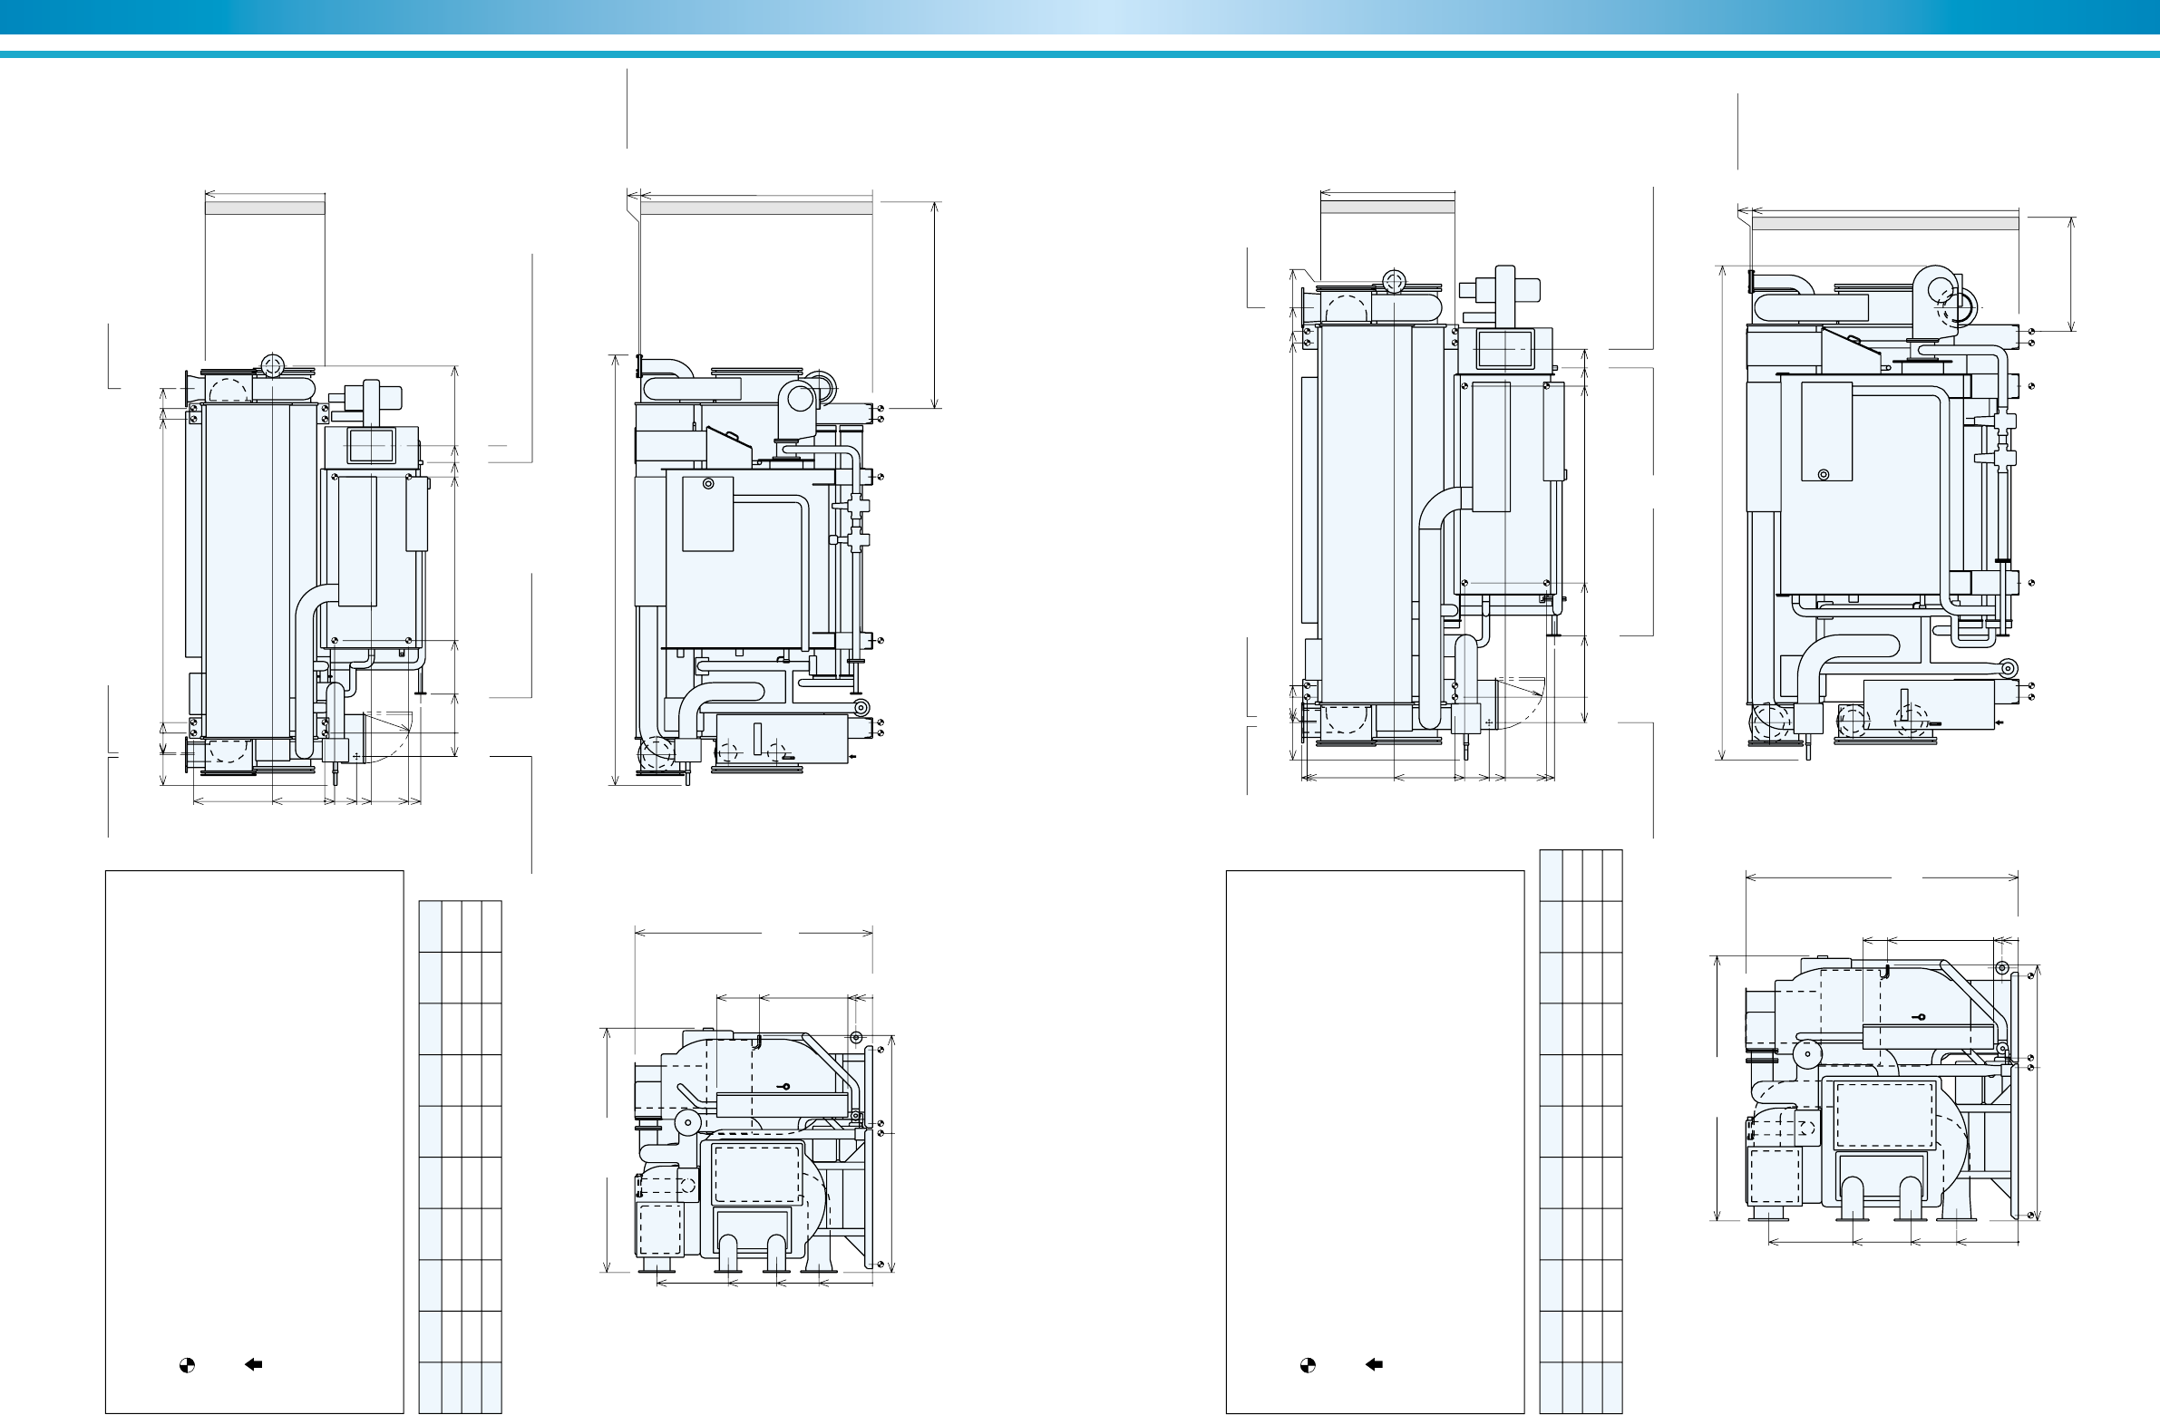Click gray shaded bar above third front view

pyautogui.click(x=1386, y=208)
